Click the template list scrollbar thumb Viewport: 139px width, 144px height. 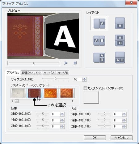(17, 101)
